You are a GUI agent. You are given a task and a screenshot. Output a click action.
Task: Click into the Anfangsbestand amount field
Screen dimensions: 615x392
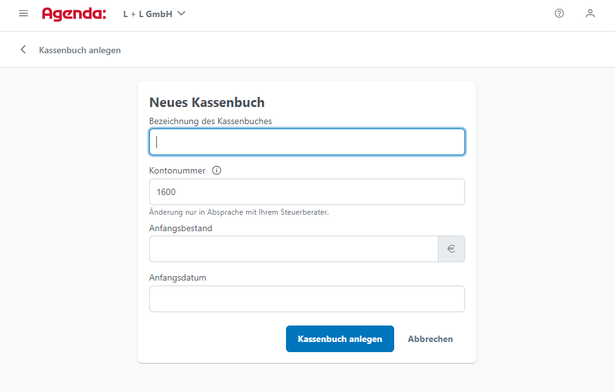(294, 249)
